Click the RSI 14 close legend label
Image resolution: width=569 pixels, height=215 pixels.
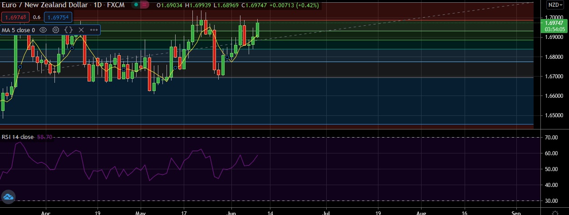pyautogui.click(x=18, y=137)
